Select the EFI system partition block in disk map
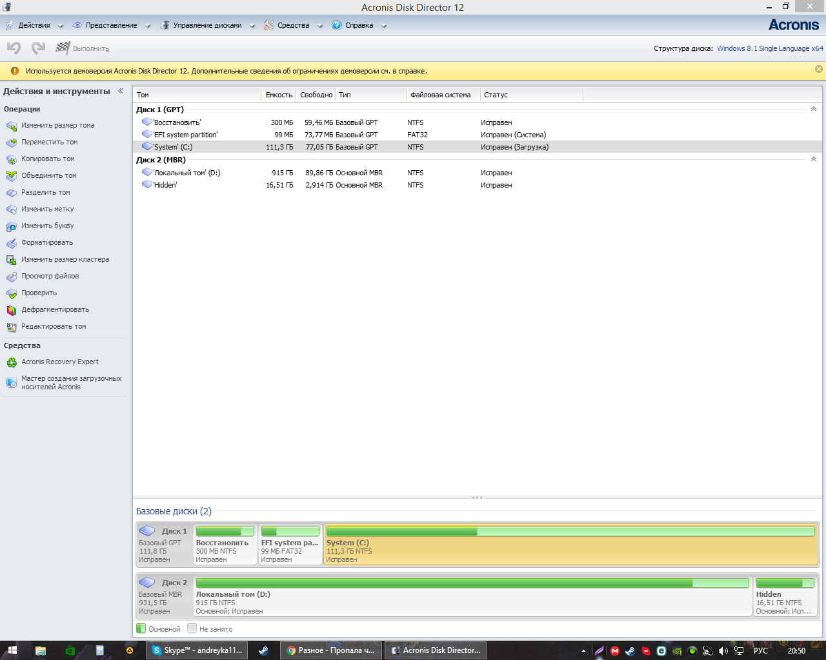The height and width of the screenshot is (660, 826). point(290,545)
